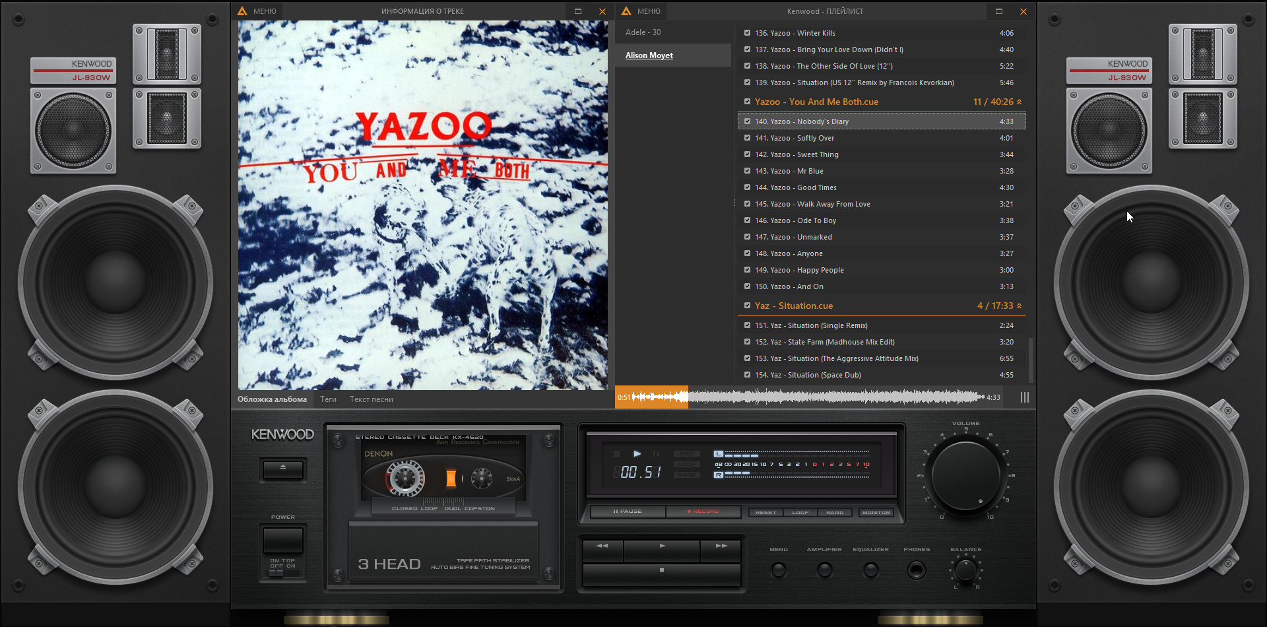This screenshot has height=627, width=1267.
Task: Select track 148. Yazoo - Anyone
Action: (x=882, y=253)
